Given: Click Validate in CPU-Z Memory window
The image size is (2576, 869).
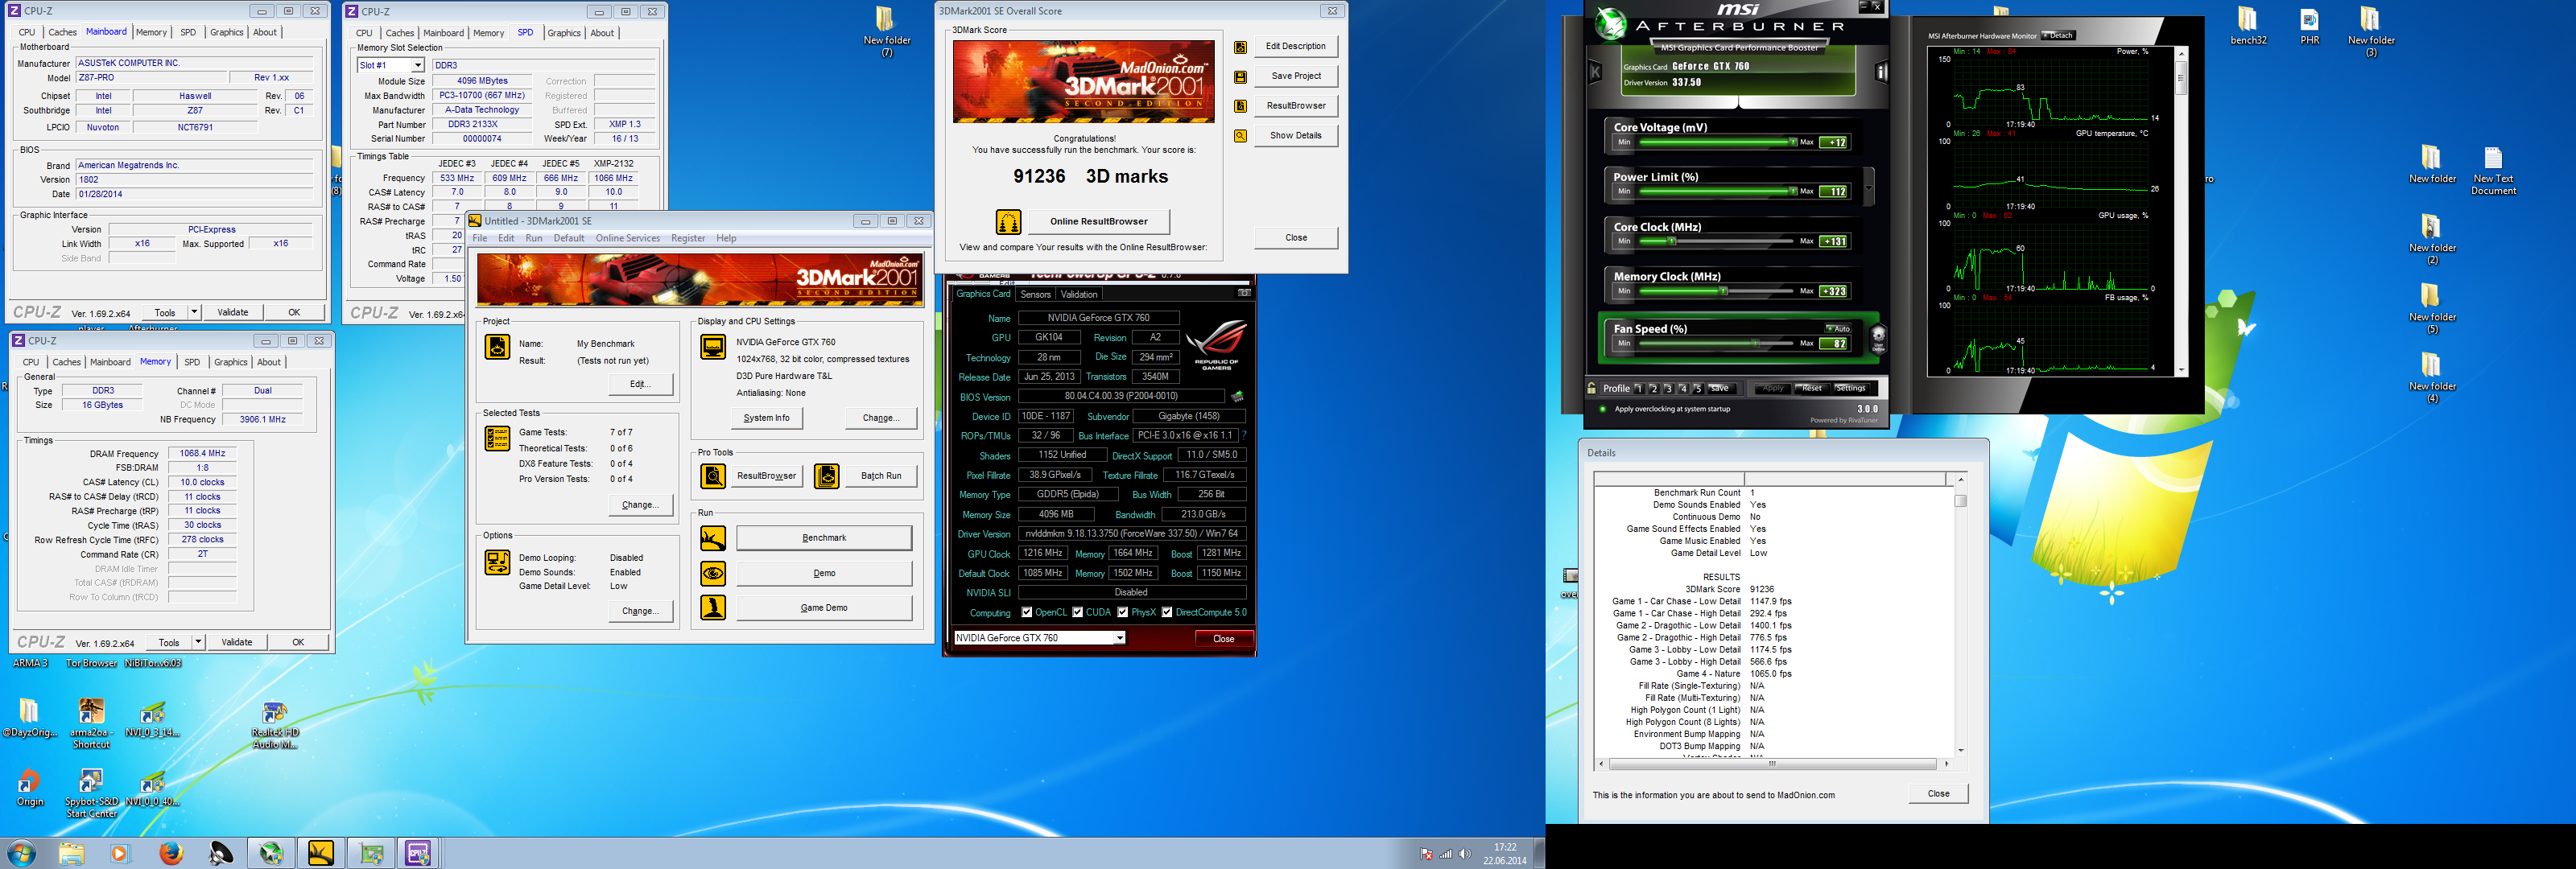Looking at the screenshot, I should tap(237, 642).
